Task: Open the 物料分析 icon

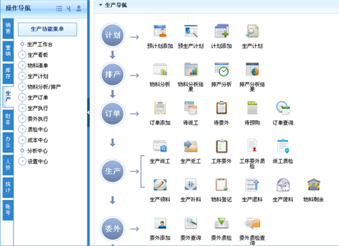Action: point(160,70)
